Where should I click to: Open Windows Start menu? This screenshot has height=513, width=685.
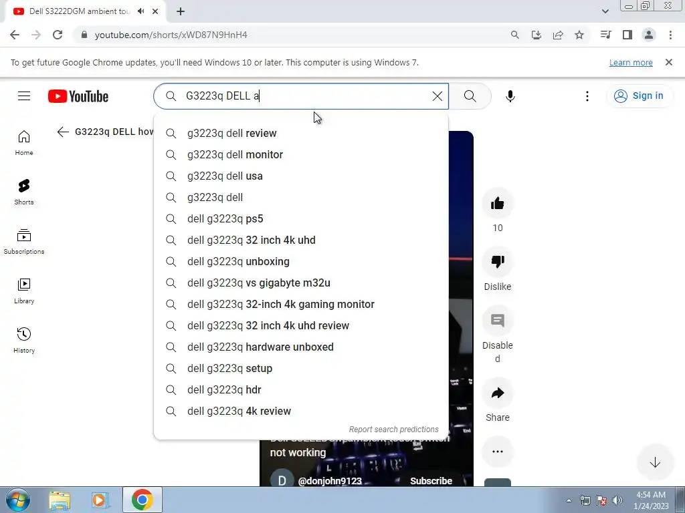click(x=18, y=500)
